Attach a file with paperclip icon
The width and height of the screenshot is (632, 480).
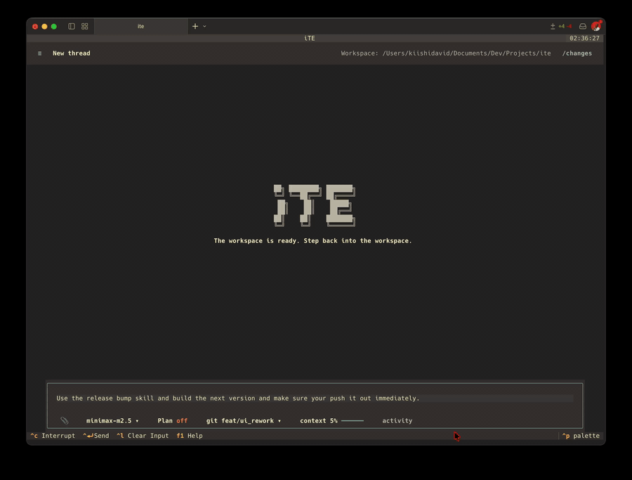[65, 420]
